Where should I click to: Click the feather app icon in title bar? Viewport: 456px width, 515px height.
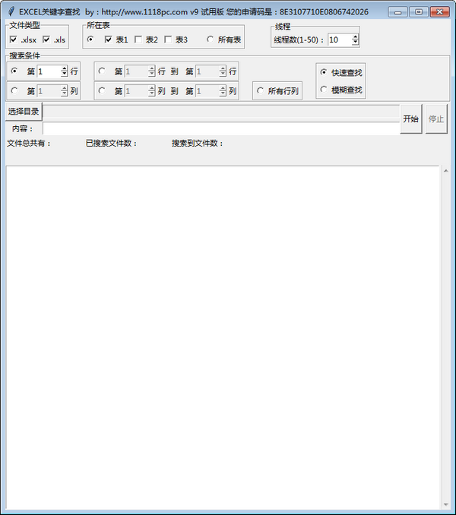[x=11, y=11]
